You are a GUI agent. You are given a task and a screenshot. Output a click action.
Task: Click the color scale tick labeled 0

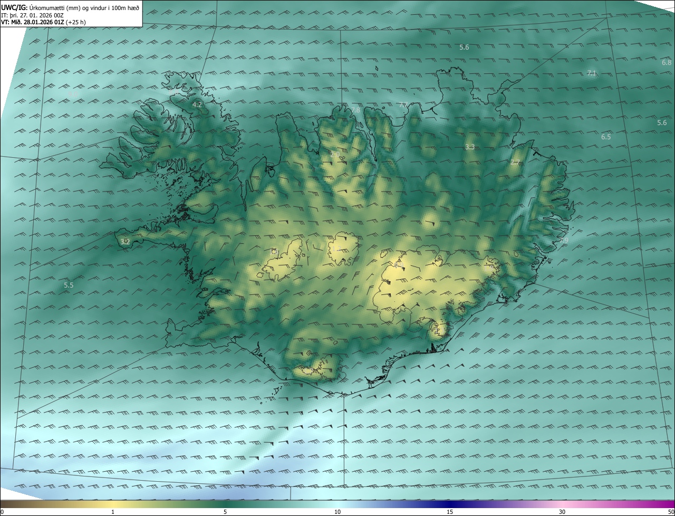click(2, 512)
